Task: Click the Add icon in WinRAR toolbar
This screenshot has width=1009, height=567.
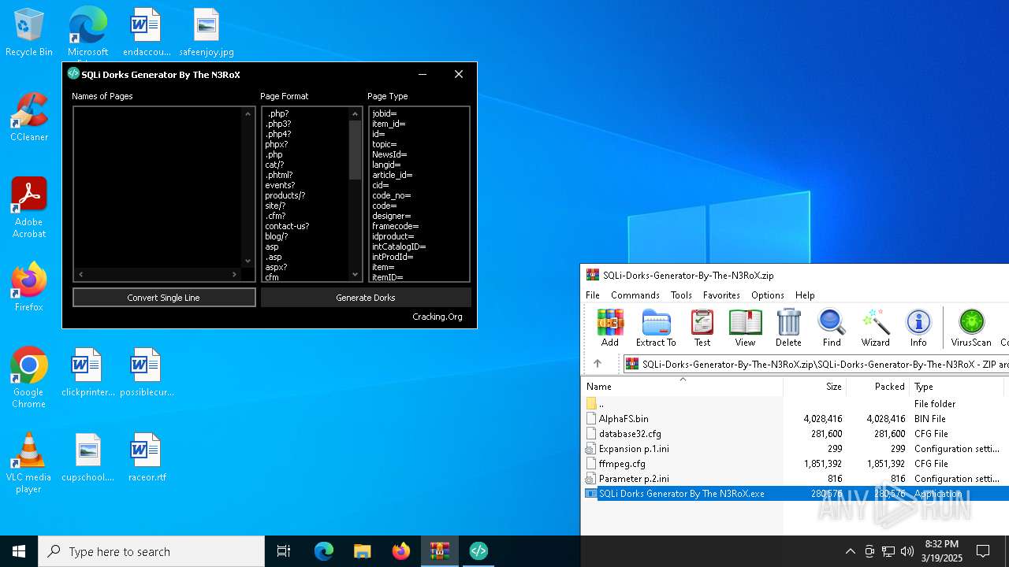Action: (610, 327)
